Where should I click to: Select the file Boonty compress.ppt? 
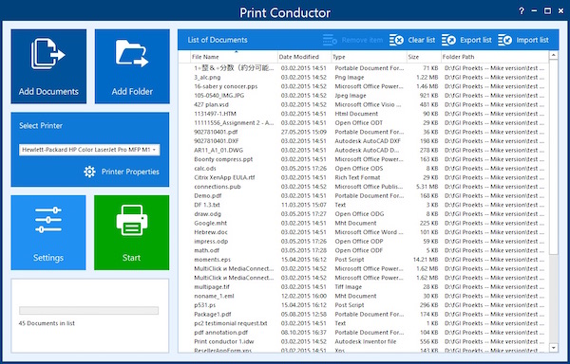(x=223, y=159)
